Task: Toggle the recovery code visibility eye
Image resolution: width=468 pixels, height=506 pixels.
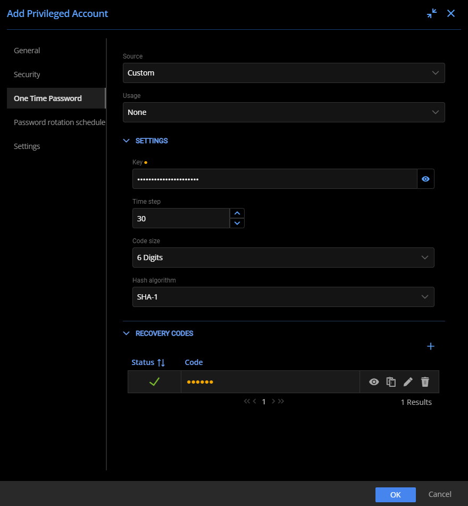Action: [374, 381]
